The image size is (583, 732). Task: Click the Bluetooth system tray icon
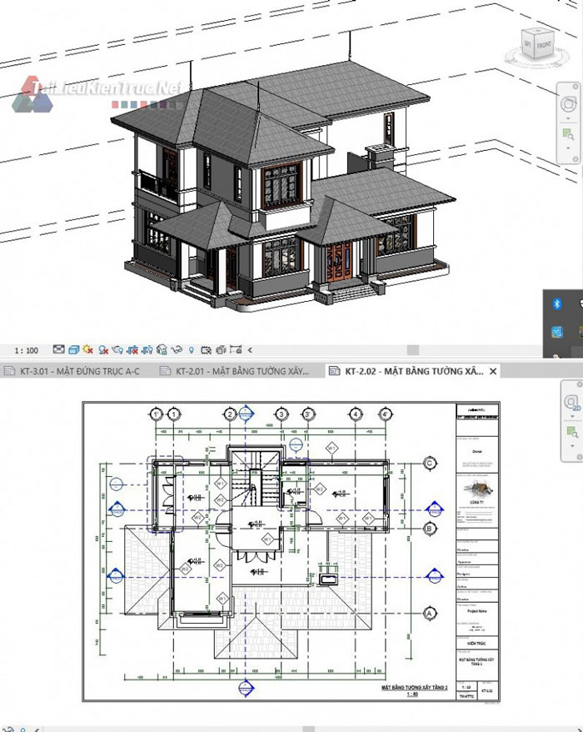[x=558, y=303]
